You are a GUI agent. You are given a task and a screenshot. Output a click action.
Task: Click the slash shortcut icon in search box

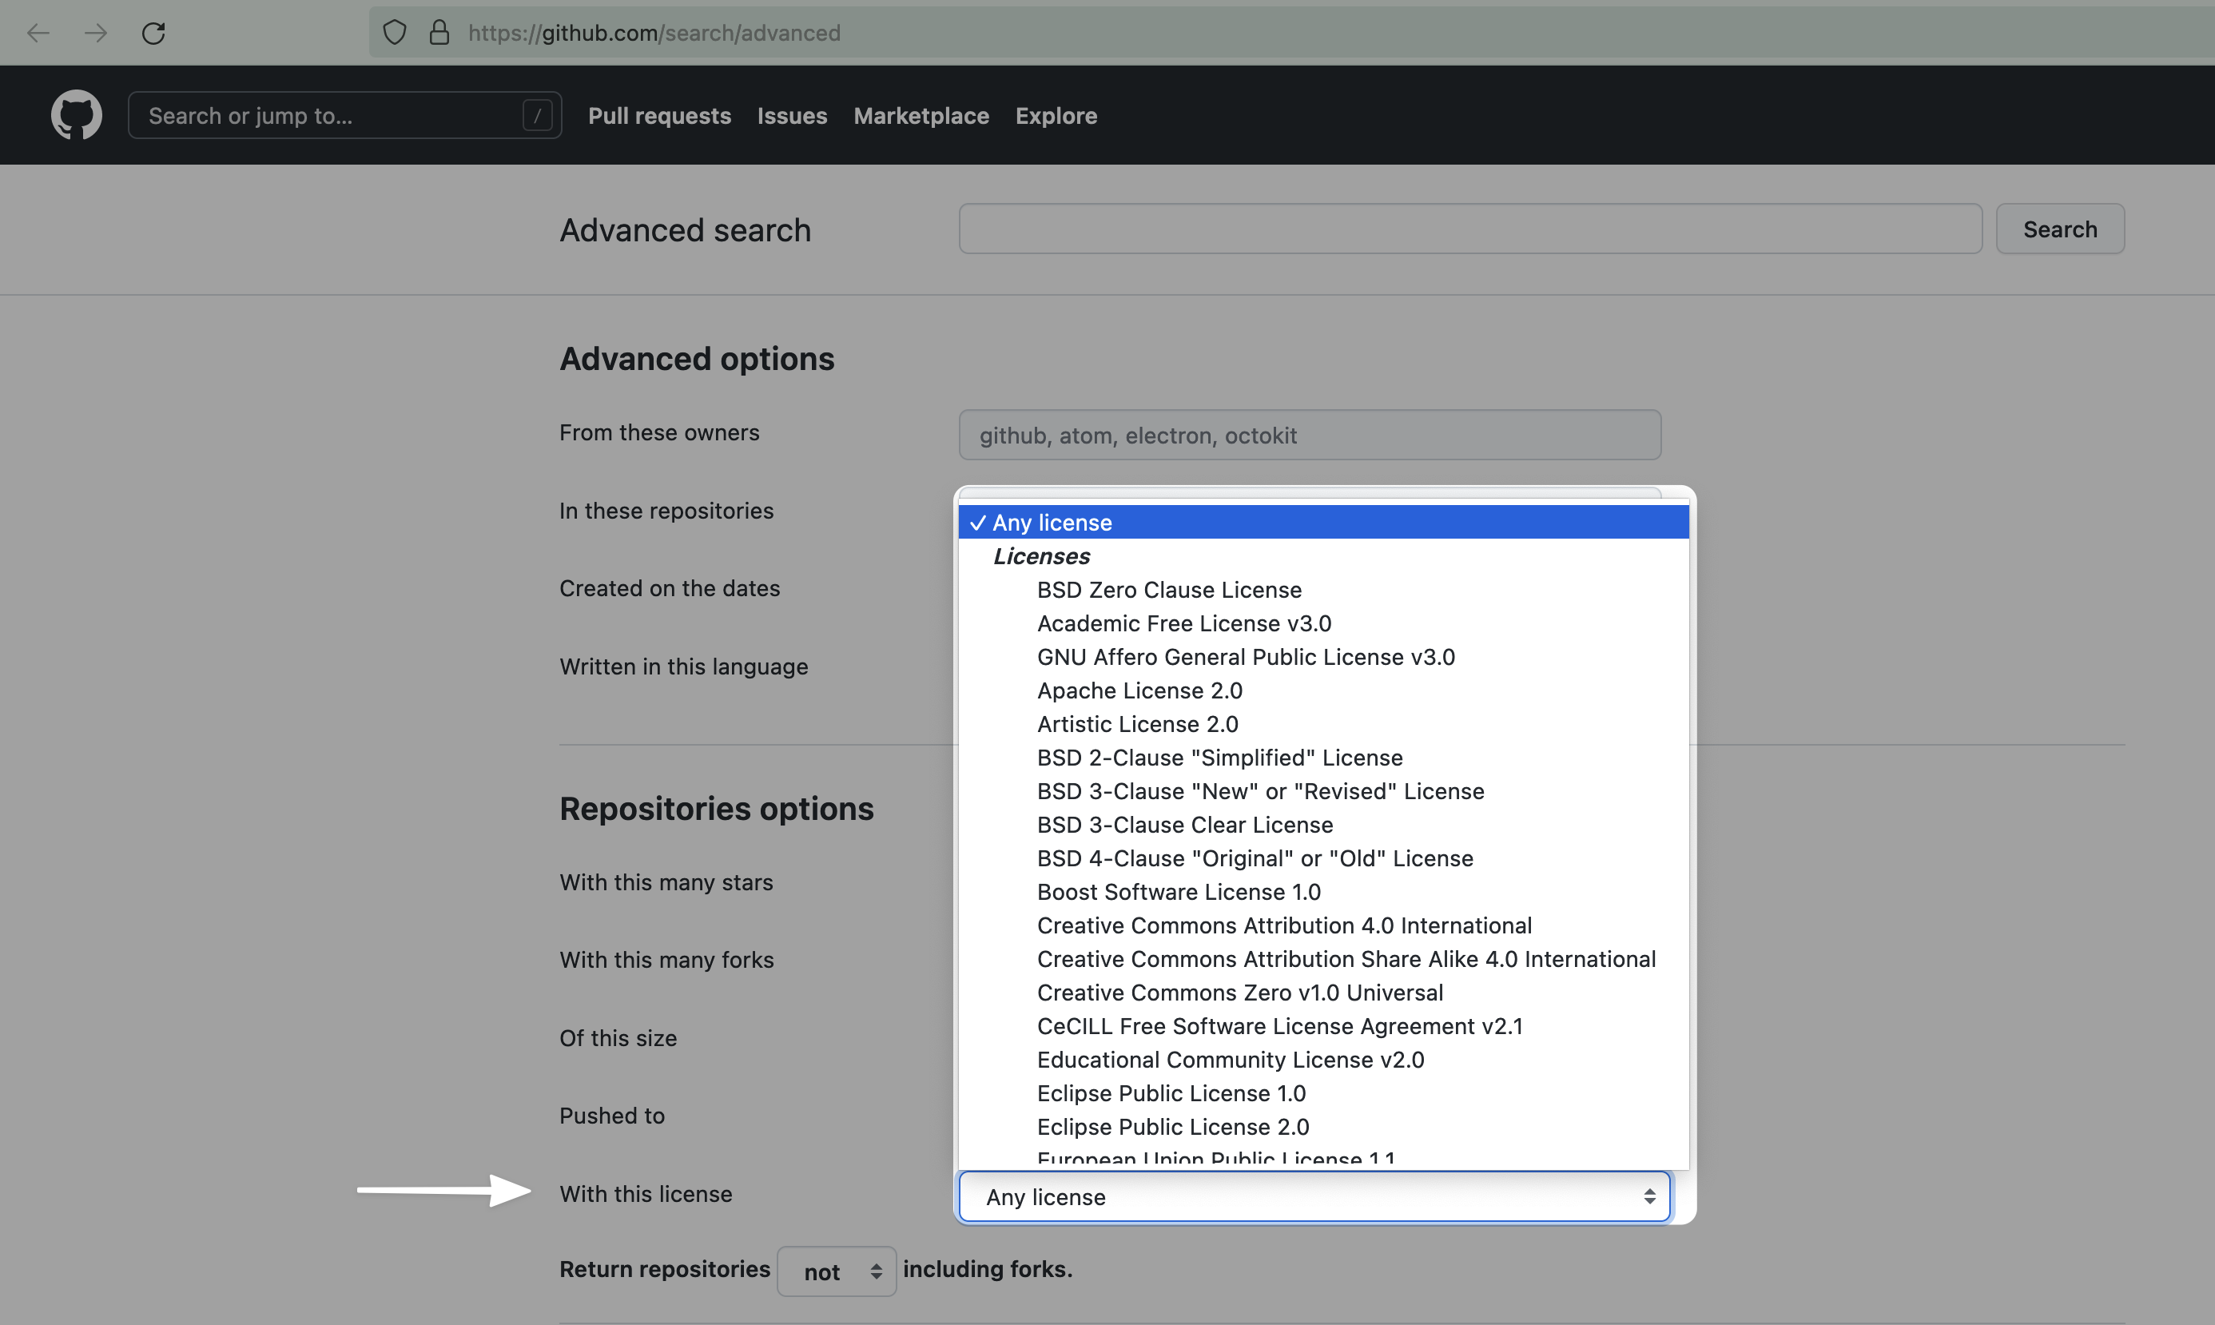click(536, 114)
